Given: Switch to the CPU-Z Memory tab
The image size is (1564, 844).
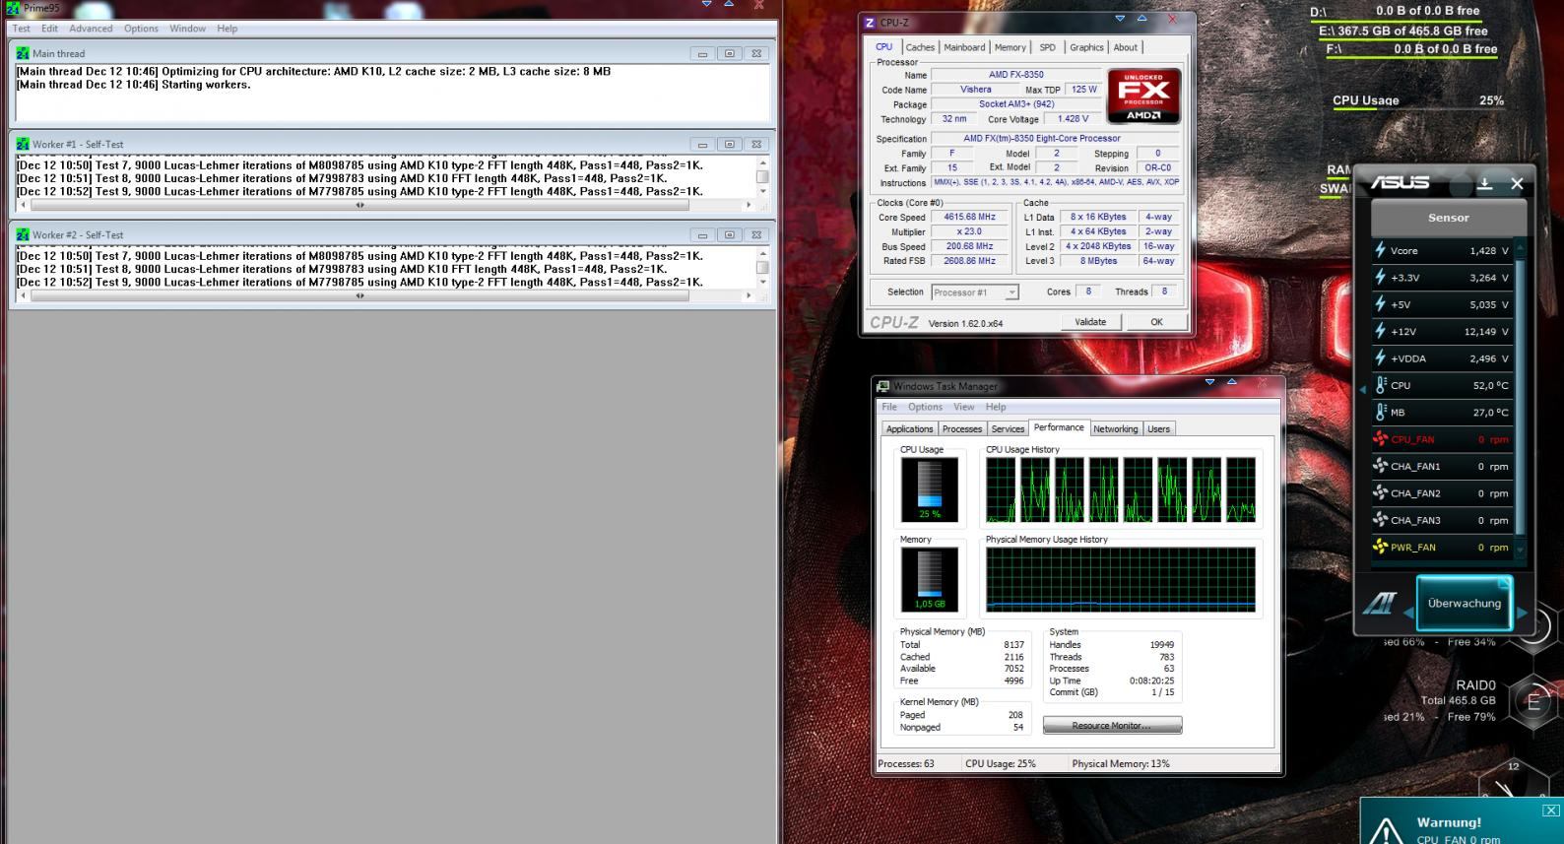Looking at the screenshot, I should [x=1010, y=47].
